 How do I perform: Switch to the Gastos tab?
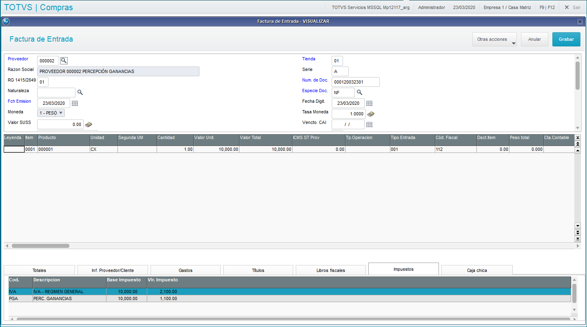click(x=186, y=270)
